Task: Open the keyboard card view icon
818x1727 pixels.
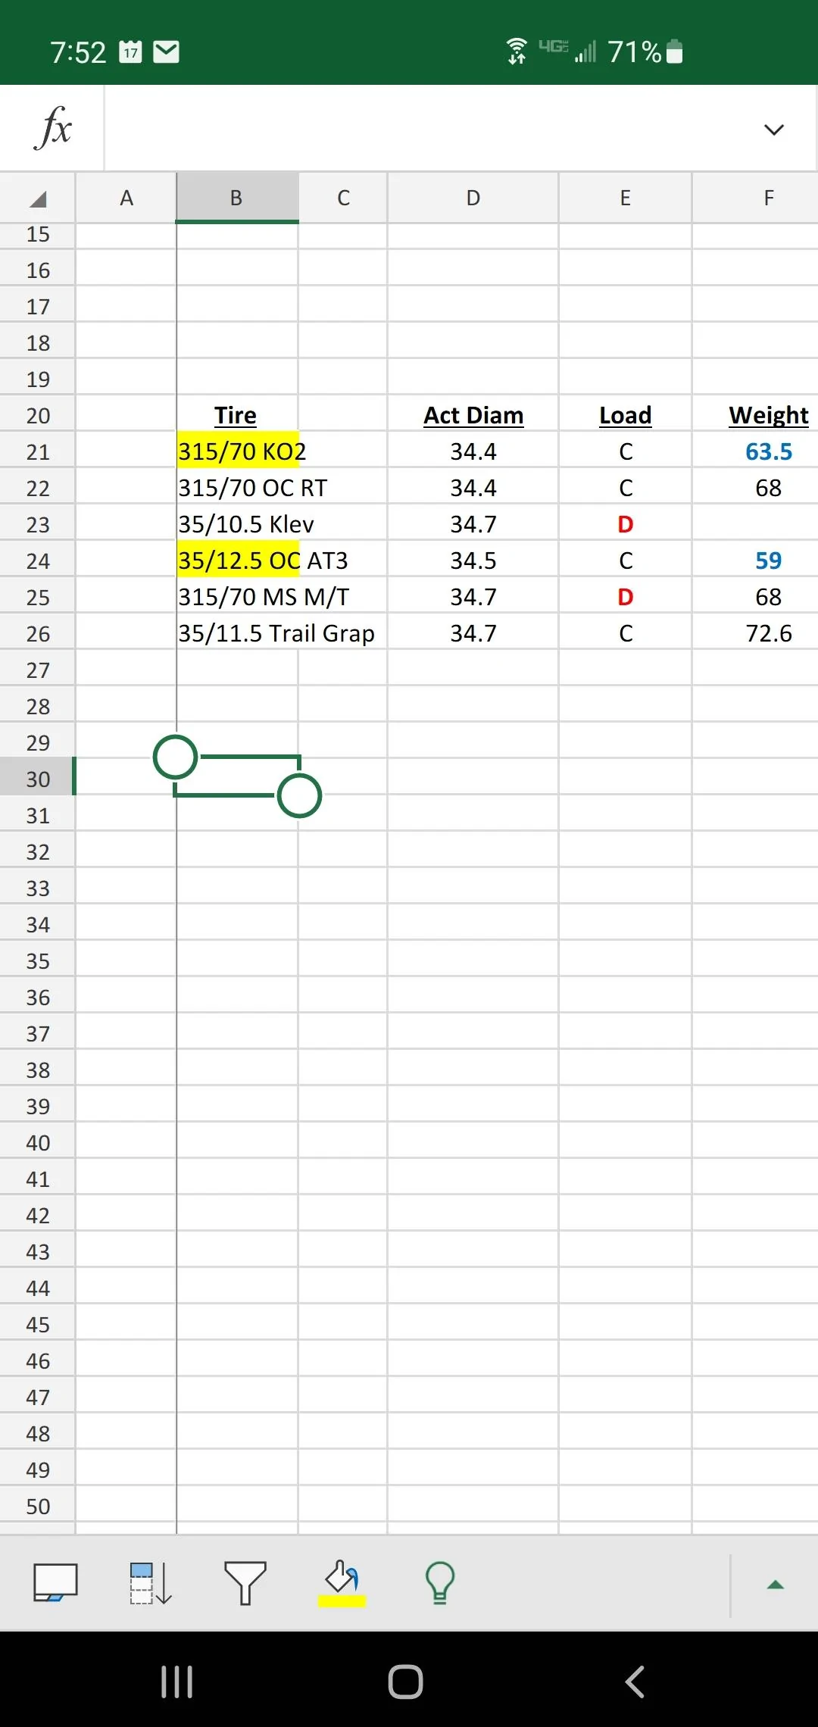Action: 55,1583
